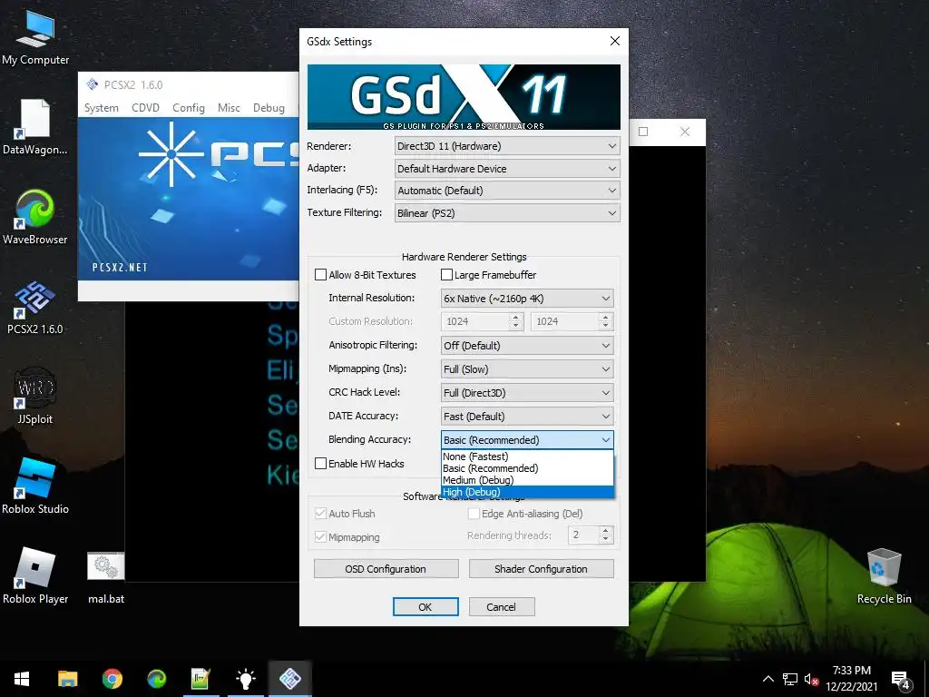Open Roblox Studio desktop shortcut
This screenshot has width=929, height=697.
pyautogui.click(x=35, y=486)
